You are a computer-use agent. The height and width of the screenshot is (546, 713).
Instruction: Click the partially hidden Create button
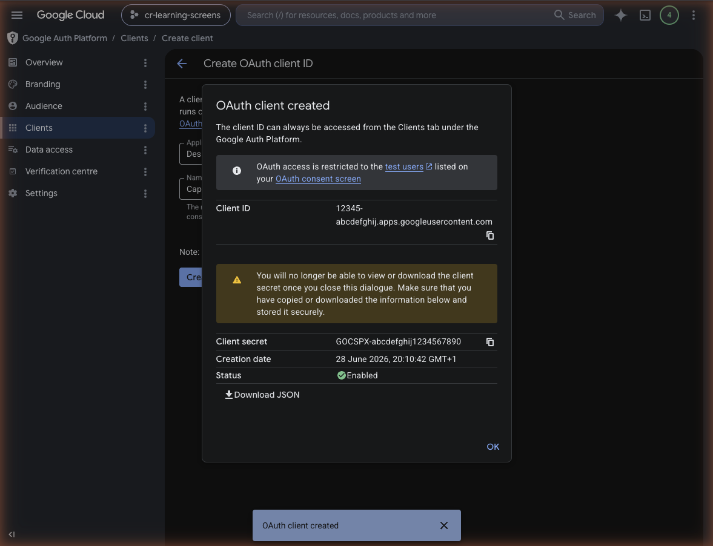191,277
